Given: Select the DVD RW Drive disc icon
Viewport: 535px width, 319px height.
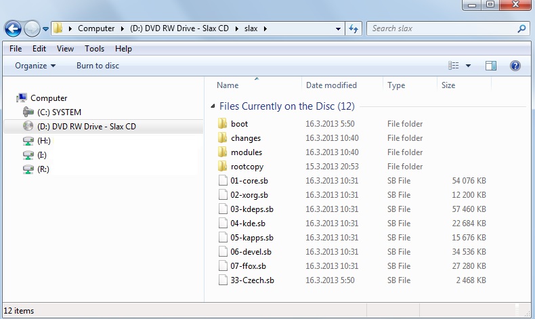Looking at the screenshot, I should coord(28,127).
